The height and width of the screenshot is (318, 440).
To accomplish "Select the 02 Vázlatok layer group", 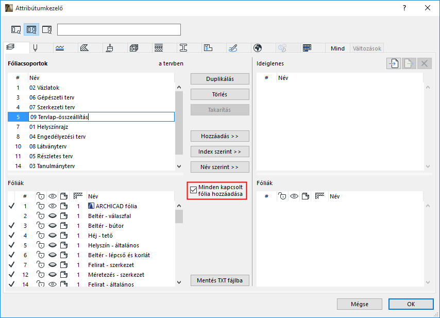I will 91,88.
